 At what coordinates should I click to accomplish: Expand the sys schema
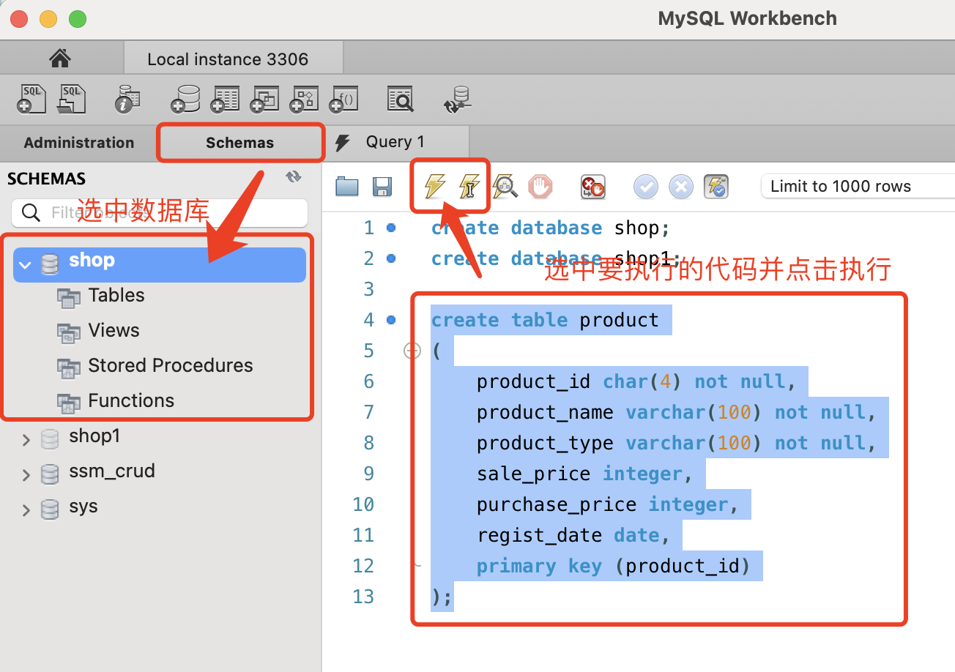[26, 509]
